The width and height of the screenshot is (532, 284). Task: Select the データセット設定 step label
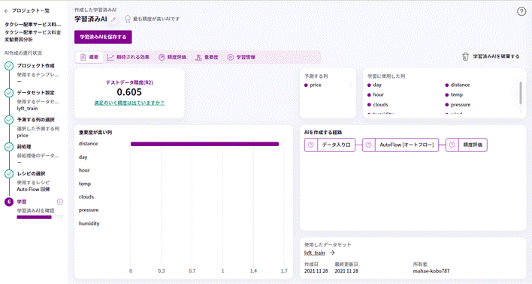(x=35, y=93)
